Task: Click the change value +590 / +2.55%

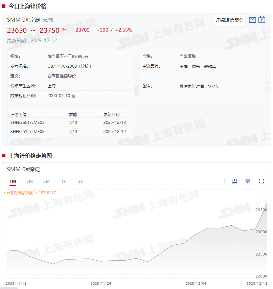Action: coord(114,30)
